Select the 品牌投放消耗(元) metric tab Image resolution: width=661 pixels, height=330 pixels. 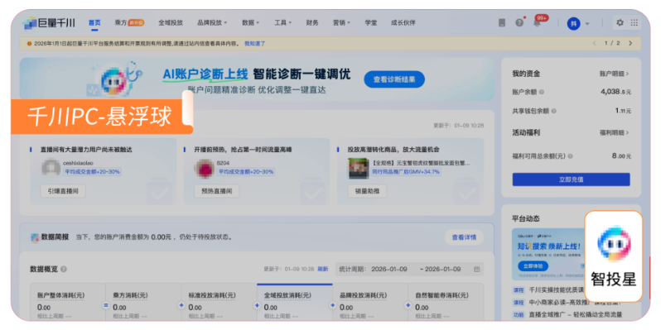point(370,303)
